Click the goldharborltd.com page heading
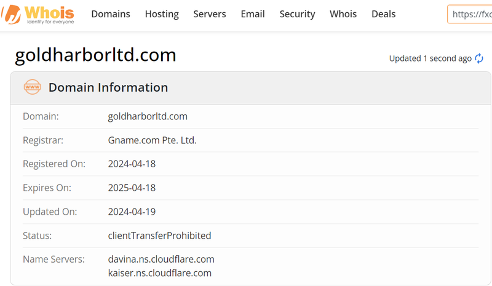Image resolution: width=492 pixels, height=286 pixels. point(95,55)
